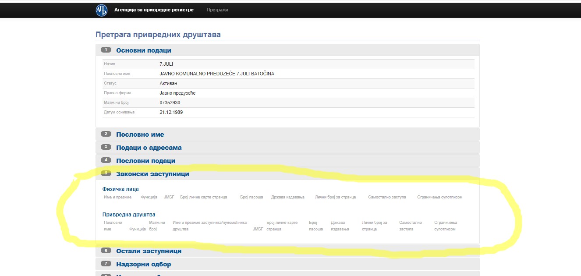Expand the Остали заступници section
This screenshot has height=276, width=581.
coord(149,251)
